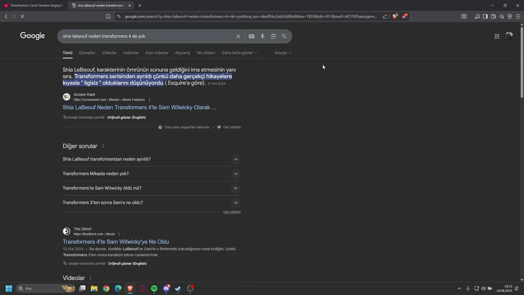Open the Google account profile avatar
Viewport: 524px width, 295px height.
tap(509, 36)
